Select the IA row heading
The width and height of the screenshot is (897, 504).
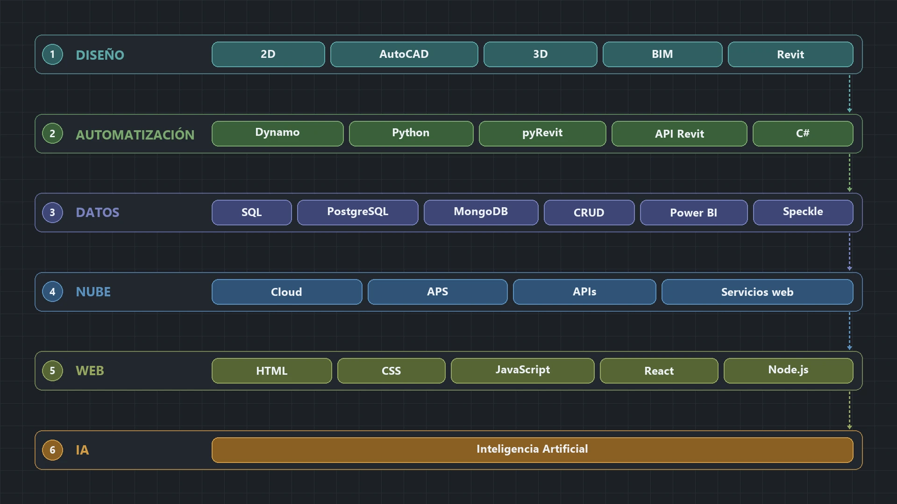pyautogui.click(x=82, y=450)
